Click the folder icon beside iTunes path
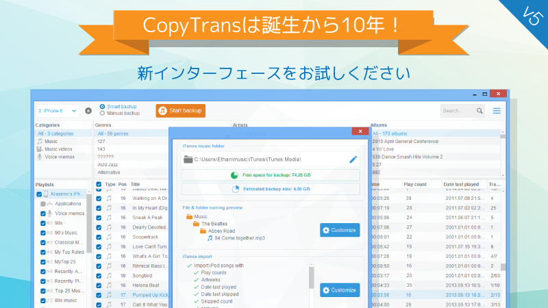548x308 pixels. pos(188,159)
